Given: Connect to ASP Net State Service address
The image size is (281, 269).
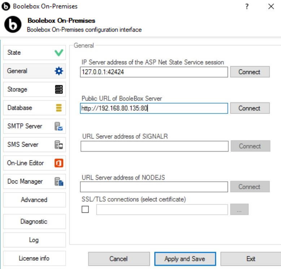Looking at the screenshot, I should (x=250, y=72).
